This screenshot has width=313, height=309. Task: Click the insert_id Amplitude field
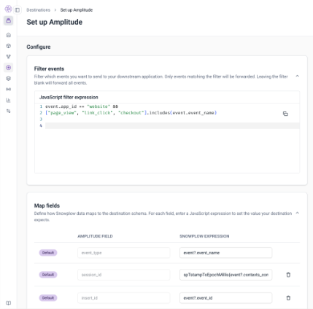click(124, 298)
